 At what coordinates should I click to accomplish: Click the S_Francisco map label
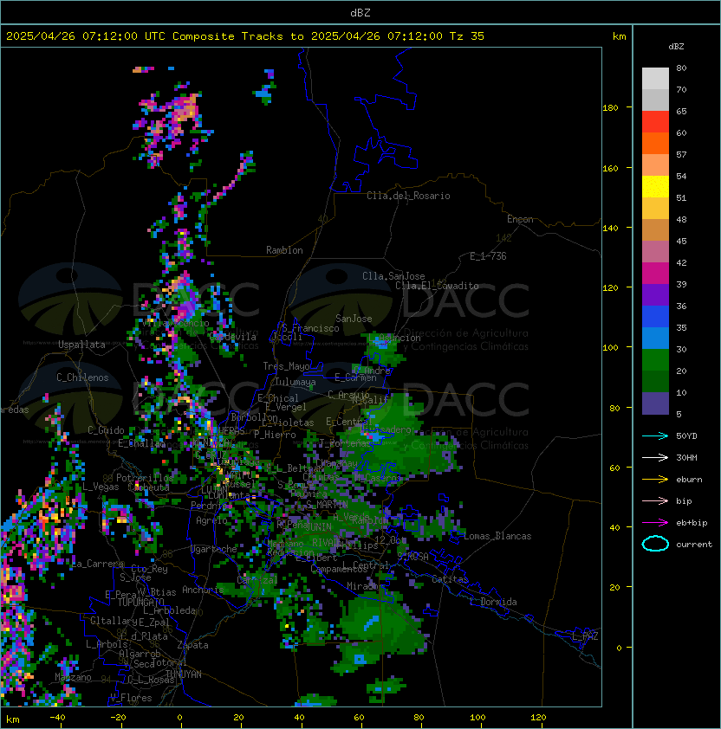pos(311,328)
